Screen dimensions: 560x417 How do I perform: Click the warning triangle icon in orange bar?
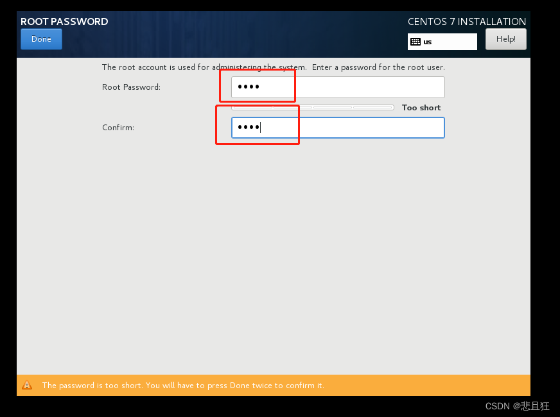27,385
